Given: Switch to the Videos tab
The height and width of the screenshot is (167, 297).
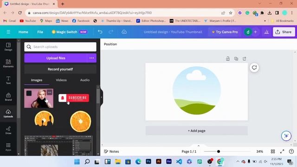Looking at the screenshot, I should (x=61, y=80).
